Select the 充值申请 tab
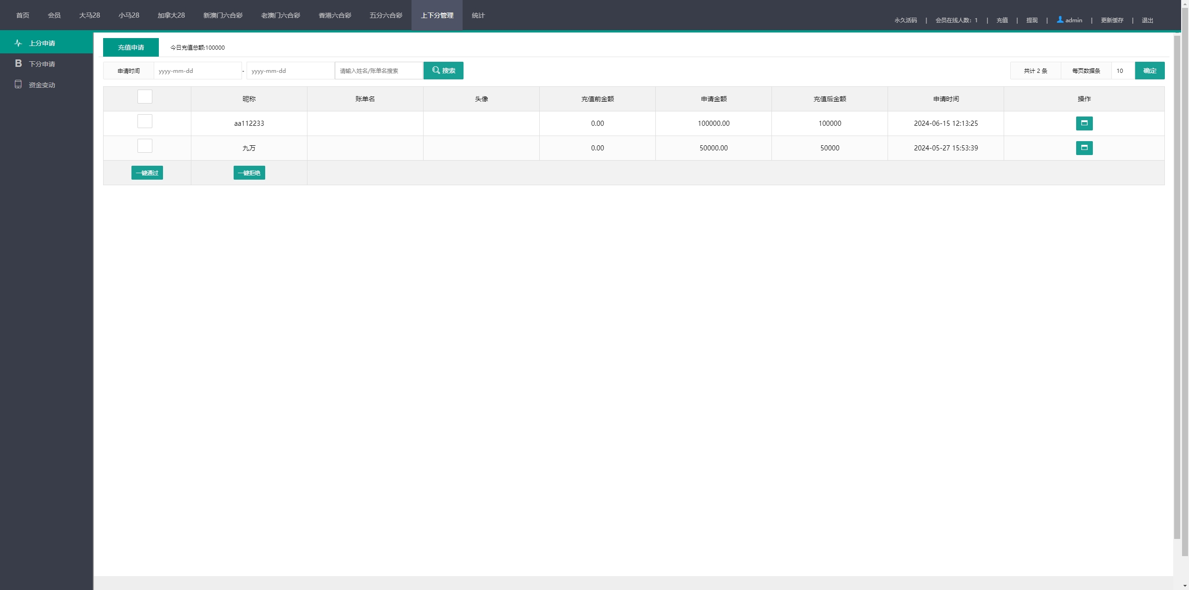Viewport: 1189px width, 590px height. [131, 47]
